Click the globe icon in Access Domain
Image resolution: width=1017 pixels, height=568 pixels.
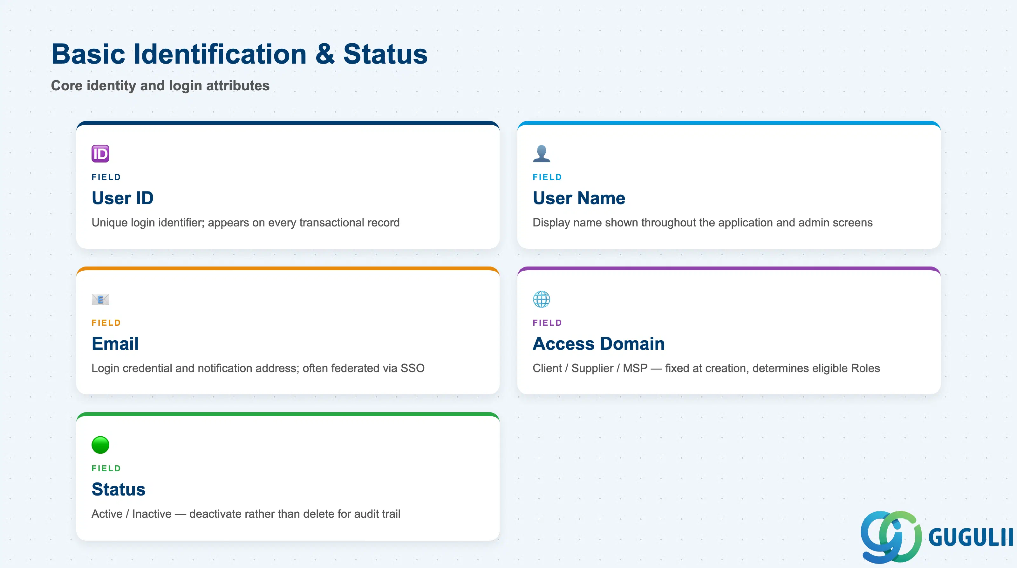541,299
